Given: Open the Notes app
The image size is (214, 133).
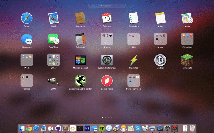Looking at the screenshot, I should pos(160,18).
